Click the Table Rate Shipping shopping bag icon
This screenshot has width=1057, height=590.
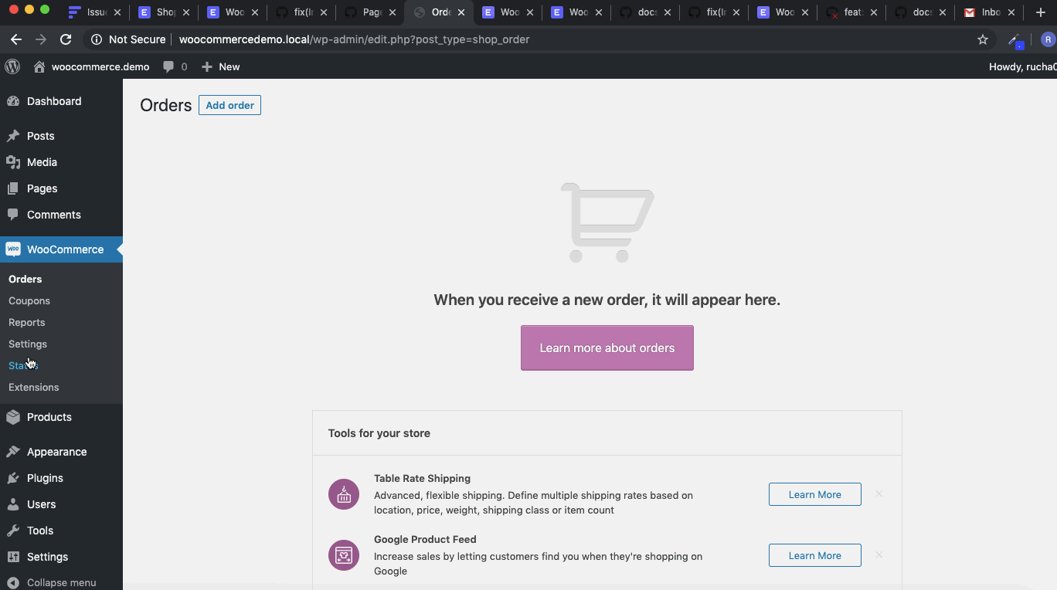coord(343,493)
